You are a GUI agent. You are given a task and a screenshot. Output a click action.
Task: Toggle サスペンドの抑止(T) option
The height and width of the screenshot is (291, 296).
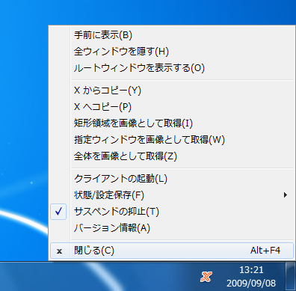172,212
